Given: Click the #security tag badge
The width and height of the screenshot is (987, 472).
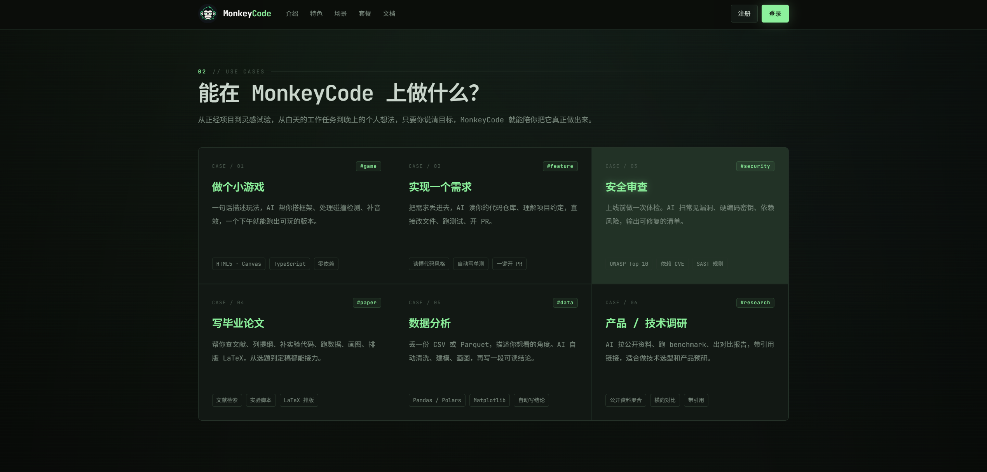Looking at the screenshot, I should point(755,166).
